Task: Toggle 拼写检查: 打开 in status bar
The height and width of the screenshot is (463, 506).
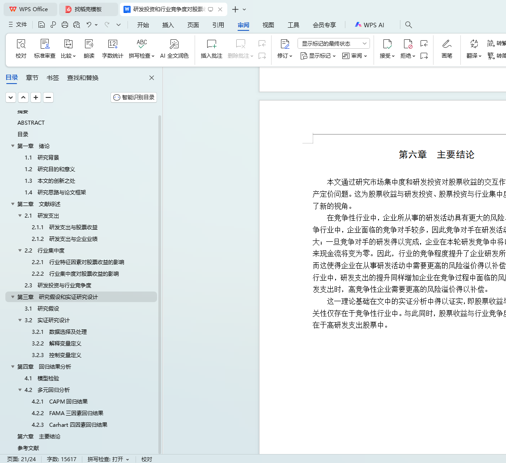Action: 108,459
